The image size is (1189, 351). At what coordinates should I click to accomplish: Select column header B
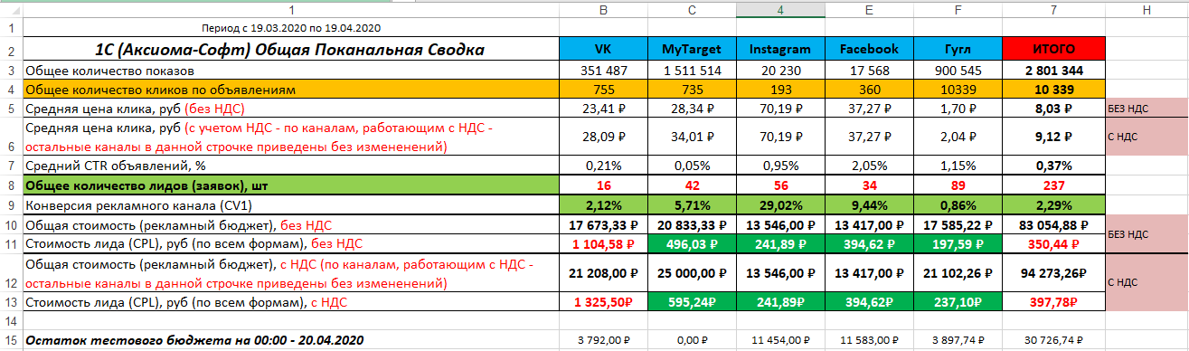(603, 9)
